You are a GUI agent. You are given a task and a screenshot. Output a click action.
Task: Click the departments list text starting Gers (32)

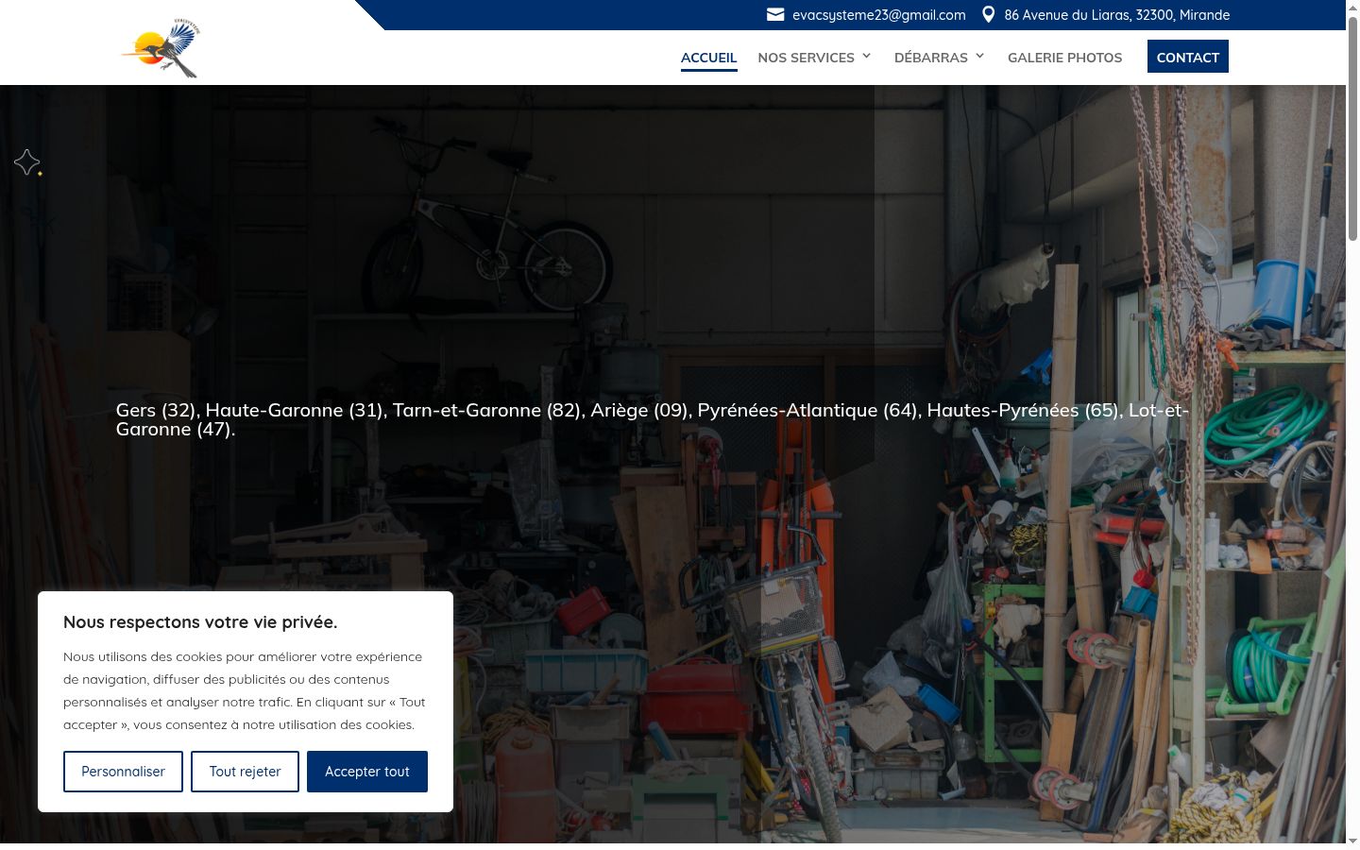click(652, 419)
